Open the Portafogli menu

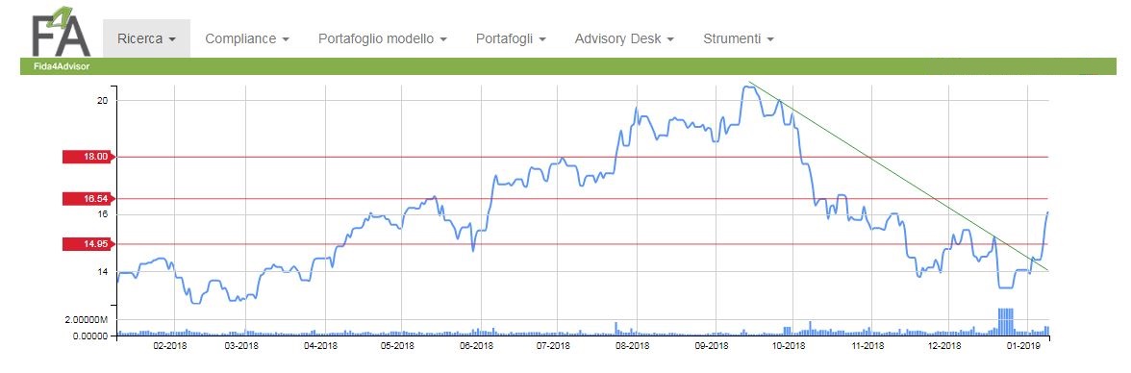tap(511, 39)
